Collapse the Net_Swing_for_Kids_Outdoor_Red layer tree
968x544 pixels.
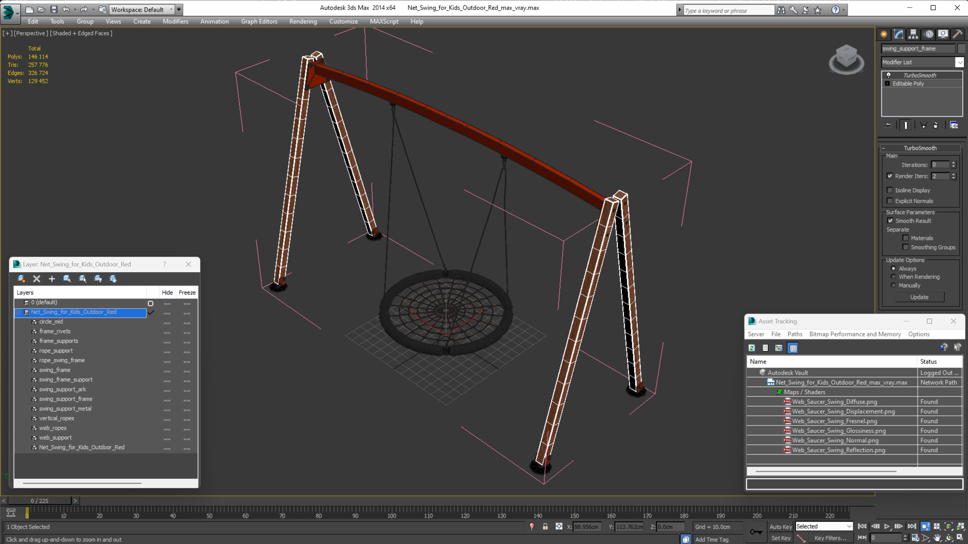[x=18, y=312]
